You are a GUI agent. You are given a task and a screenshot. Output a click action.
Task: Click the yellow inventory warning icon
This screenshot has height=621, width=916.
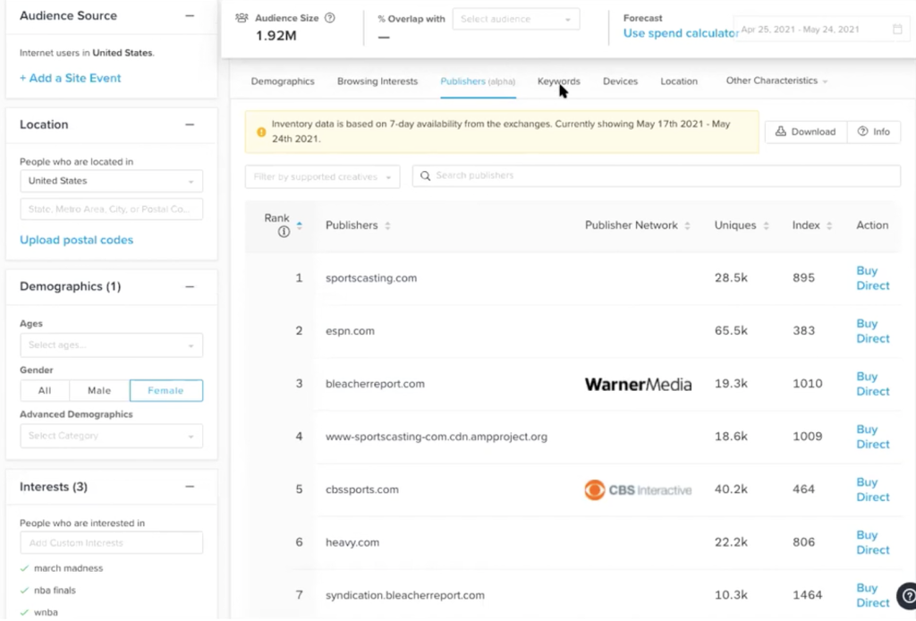coord(262,132)
